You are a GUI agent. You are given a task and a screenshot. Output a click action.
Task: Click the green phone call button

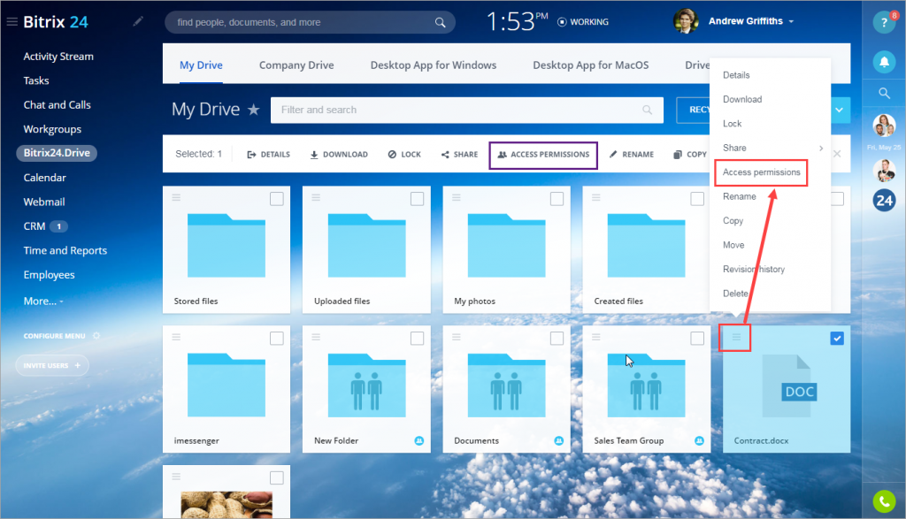click(884, 501)
